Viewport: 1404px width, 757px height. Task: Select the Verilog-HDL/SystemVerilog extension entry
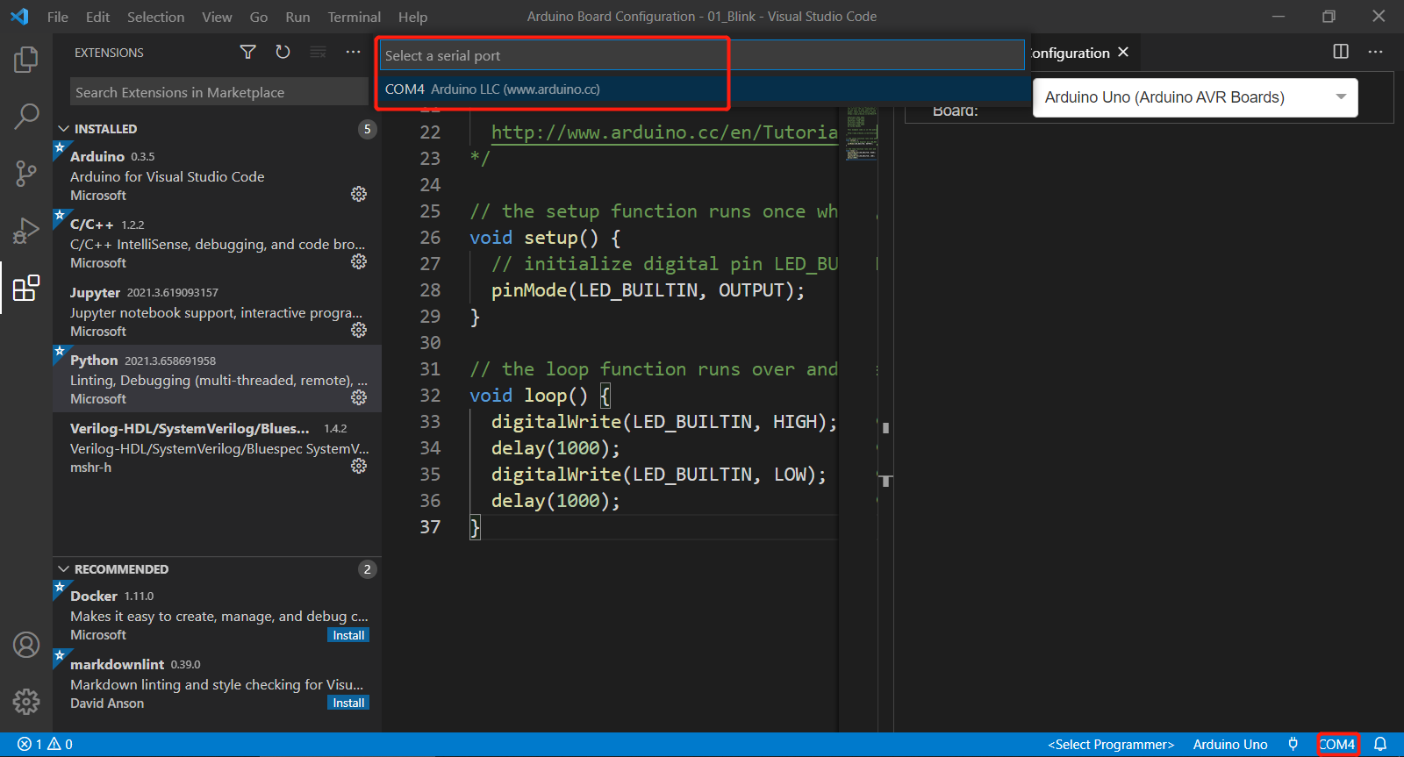217,447
